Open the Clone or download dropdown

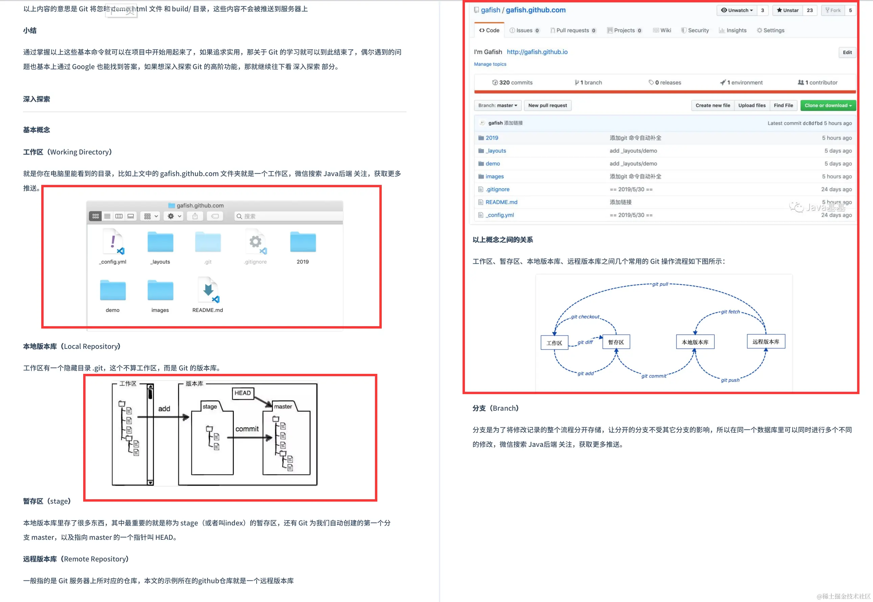tap(828, 105)
